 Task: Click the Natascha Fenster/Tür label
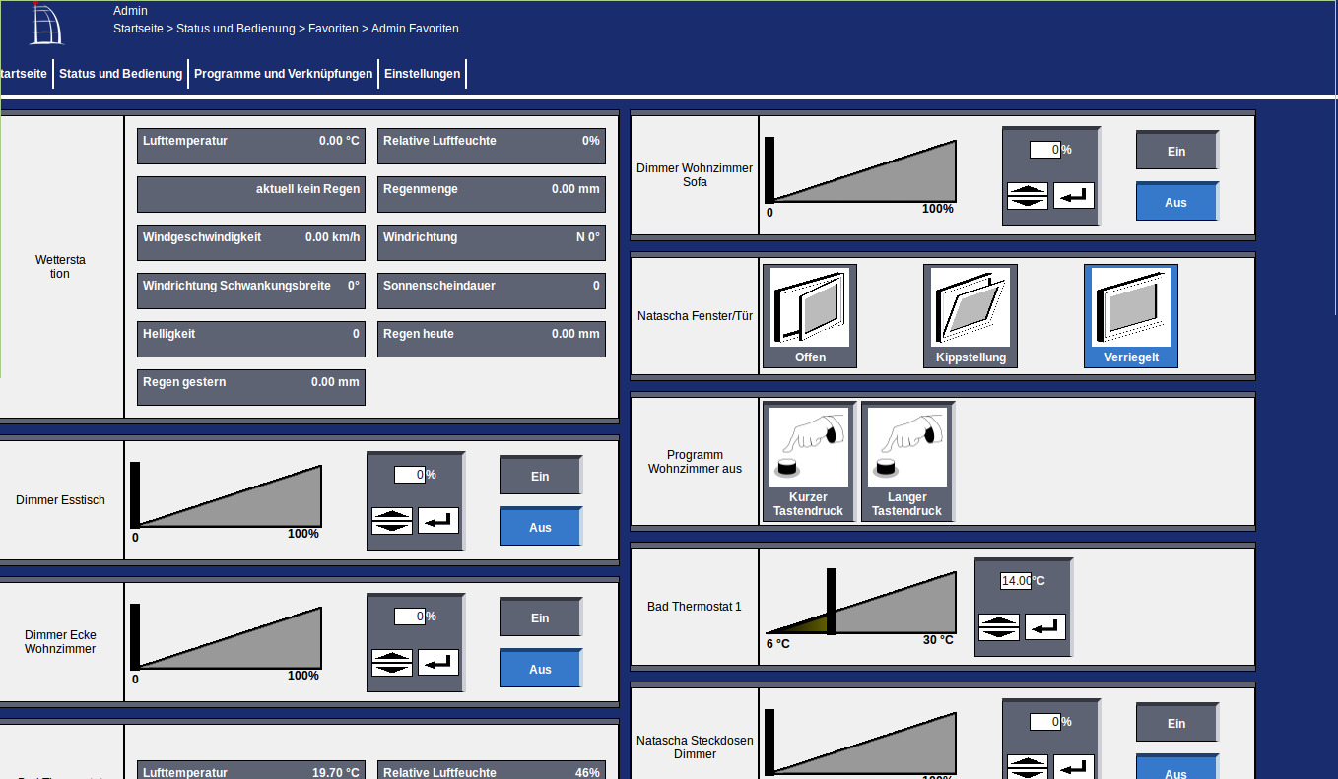pyautogui.click(x=695, y=316)
